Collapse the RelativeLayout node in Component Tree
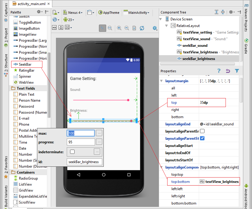 click(166, 26)
